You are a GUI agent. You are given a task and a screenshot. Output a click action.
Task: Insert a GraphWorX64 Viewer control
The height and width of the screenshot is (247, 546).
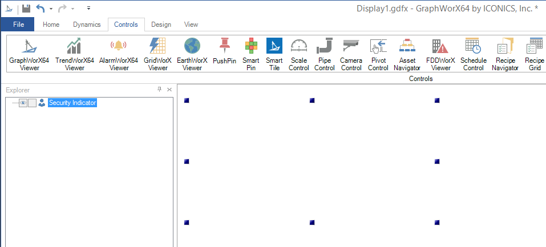coord(29,55)
